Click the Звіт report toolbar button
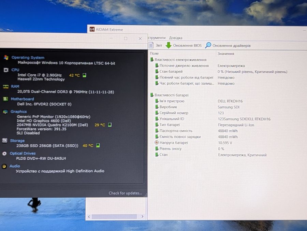The height and width of the screenshot is (231, 307). (x=156, y=45)
